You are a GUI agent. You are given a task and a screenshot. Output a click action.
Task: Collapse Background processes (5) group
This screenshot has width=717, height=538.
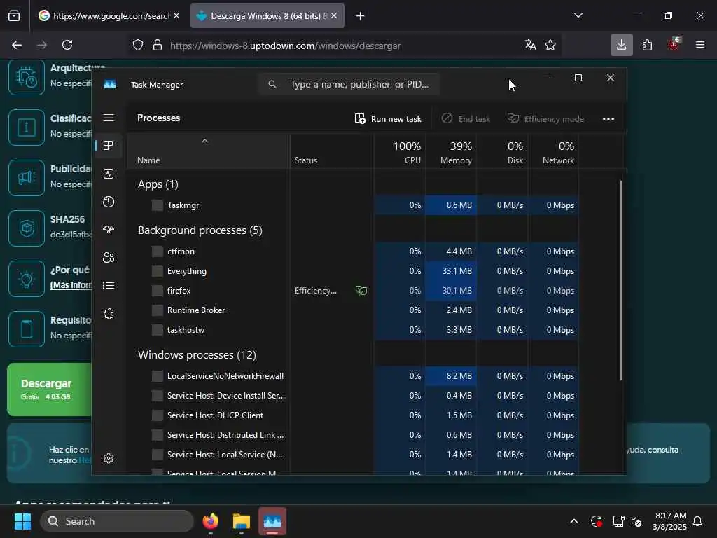(x=200, y=230)
